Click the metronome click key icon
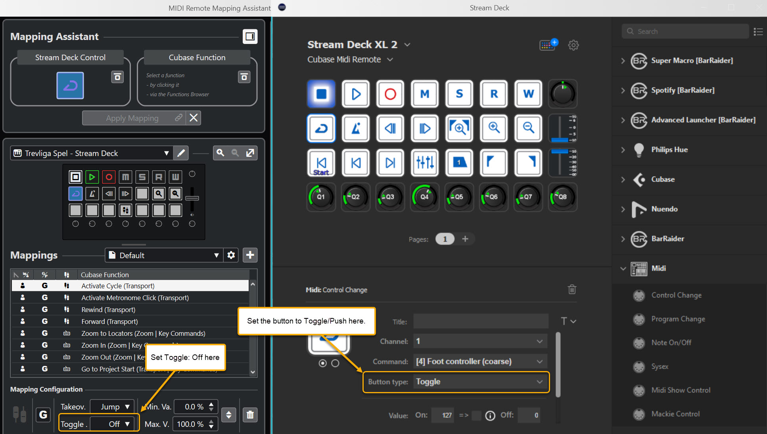The image size is (767, 434). pos(356,128)
